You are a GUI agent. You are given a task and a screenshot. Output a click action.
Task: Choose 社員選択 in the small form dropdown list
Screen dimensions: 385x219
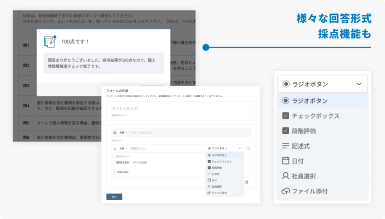[x=219, y=186]
